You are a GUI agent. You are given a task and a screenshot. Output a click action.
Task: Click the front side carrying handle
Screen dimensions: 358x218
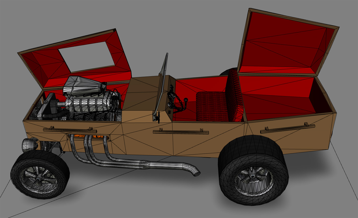pos(70,131)
